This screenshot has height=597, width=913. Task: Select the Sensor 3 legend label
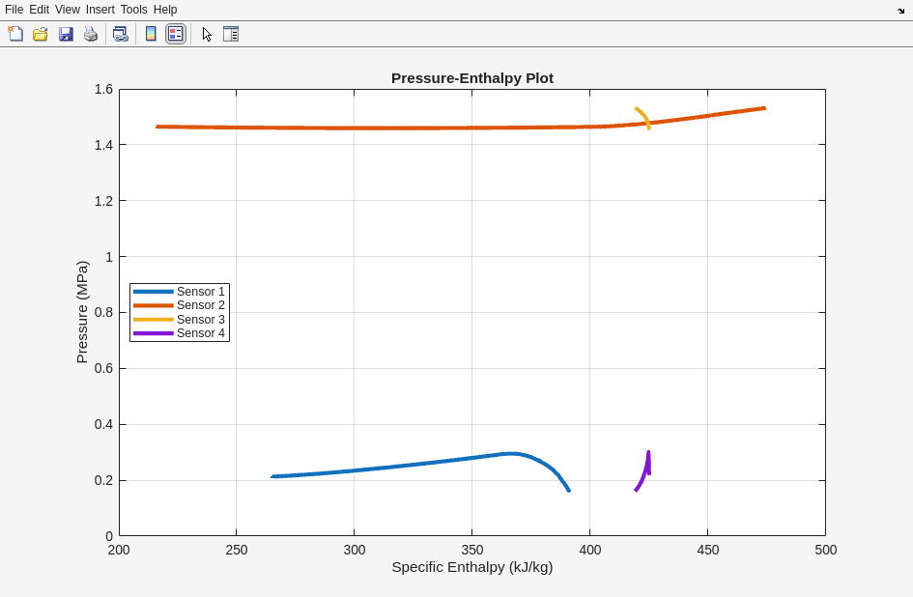coord(201,319)
